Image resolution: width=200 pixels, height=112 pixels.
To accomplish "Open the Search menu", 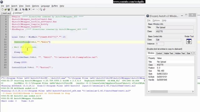I will [x=14, y=6].
